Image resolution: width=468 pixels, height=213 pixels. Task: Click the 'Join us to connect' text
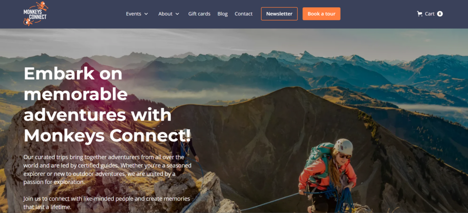(x=107, y=203)
